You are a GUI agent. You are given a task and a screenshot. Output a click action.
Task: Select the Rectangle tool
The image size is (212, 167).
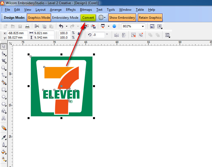tap(4, 90)
